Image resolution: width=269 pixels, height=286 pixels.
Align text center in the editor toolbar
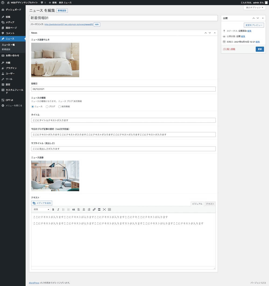(x=84, y=210)
